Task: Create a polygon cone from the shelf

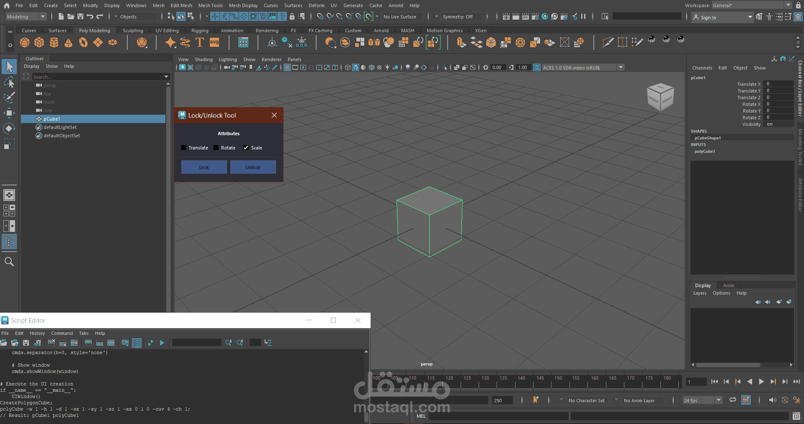Action: point(69,43)
